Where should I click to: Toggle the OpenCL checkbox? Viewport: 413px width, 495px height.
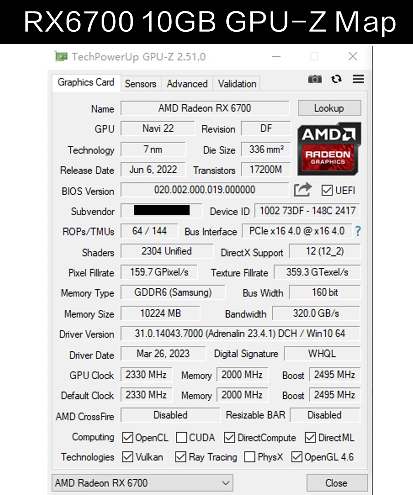pyautogui.click(x=128, y=438)
